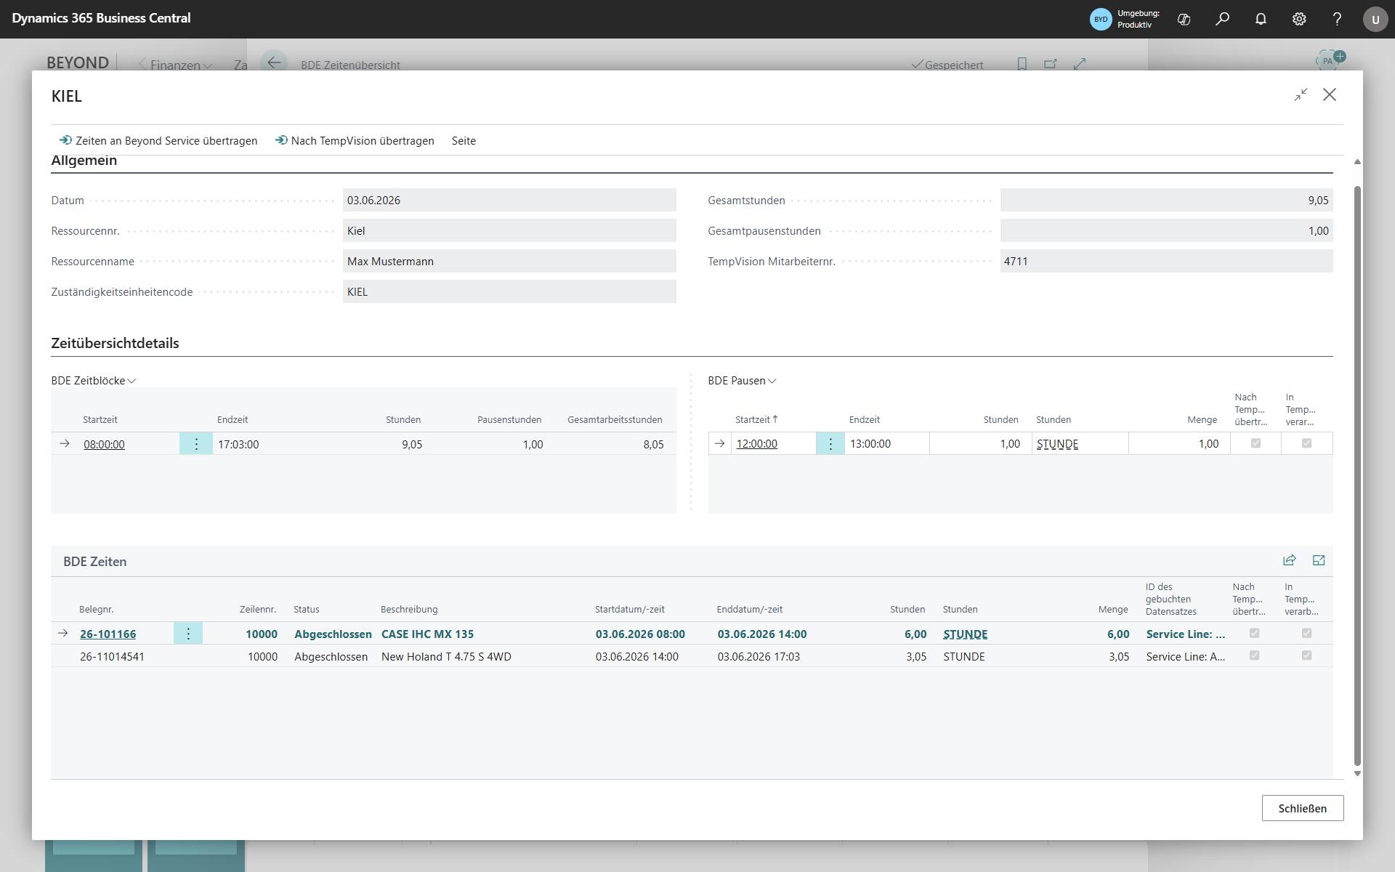
Task: Go back with arrow on BDE Zeitenübersicht page
Action: (x=274, y=63)
